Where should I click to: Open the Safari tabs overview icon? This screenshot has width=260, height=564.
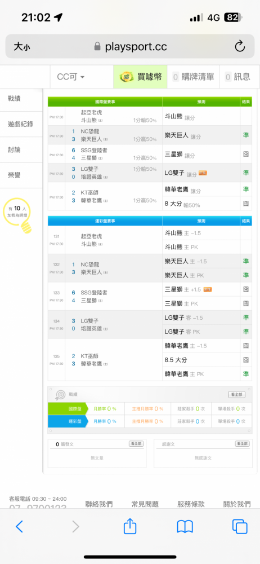(x=240, y=527)
